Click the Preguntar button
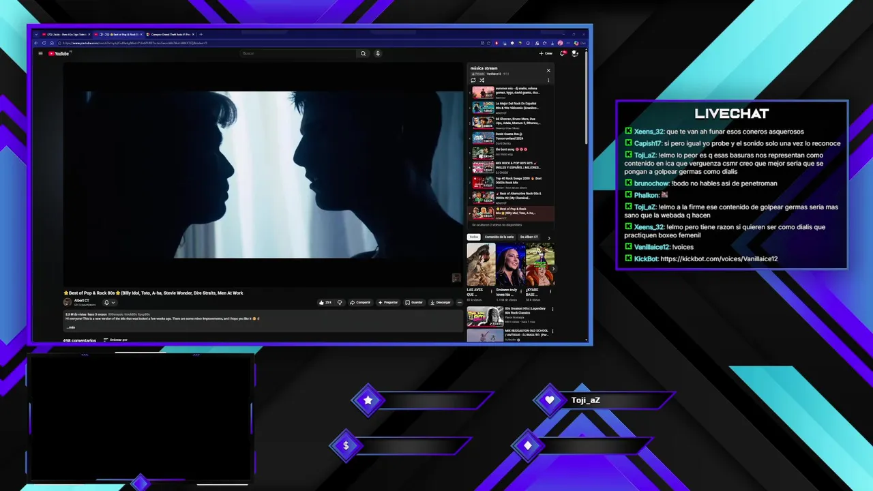 (x=387, y=302)
